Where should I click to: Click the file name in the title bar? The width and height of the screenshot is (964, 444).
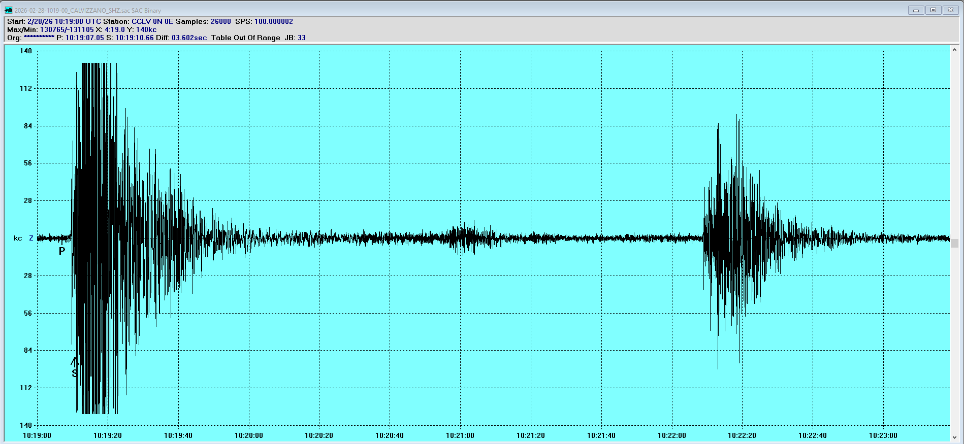coord(87,10)
